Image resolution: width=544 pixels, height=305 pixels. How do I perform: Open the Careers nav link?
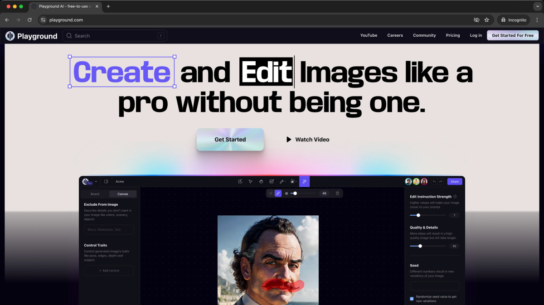[x=395, y=35]
